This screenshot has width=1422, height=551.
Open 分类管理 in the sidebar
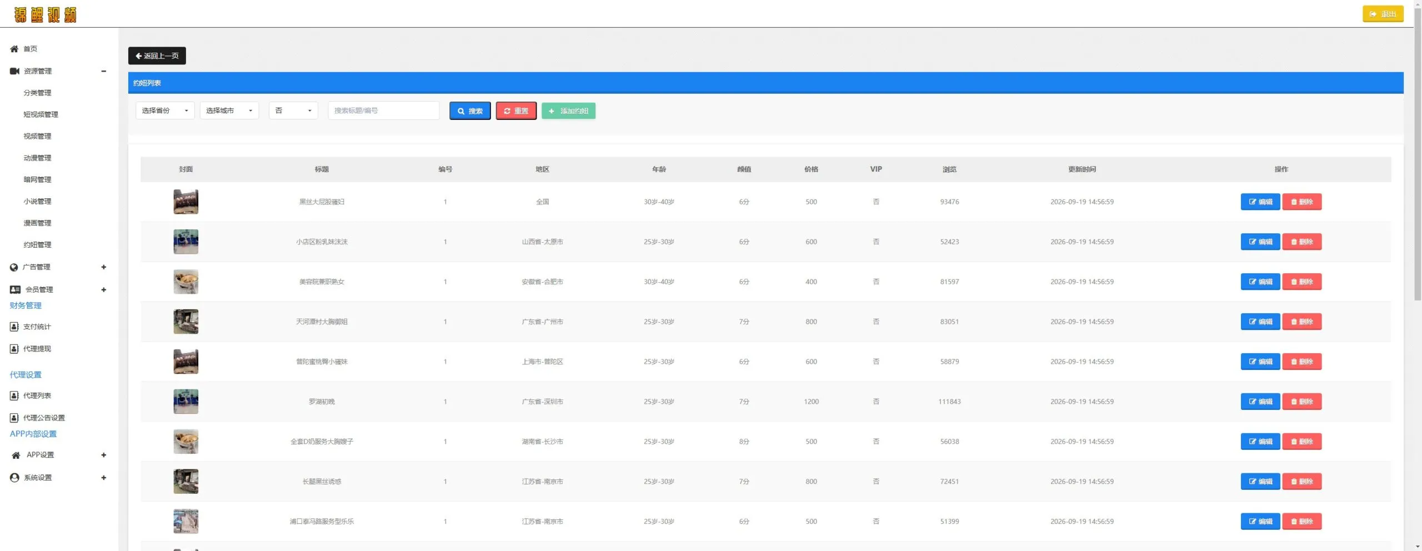point(37,93)
